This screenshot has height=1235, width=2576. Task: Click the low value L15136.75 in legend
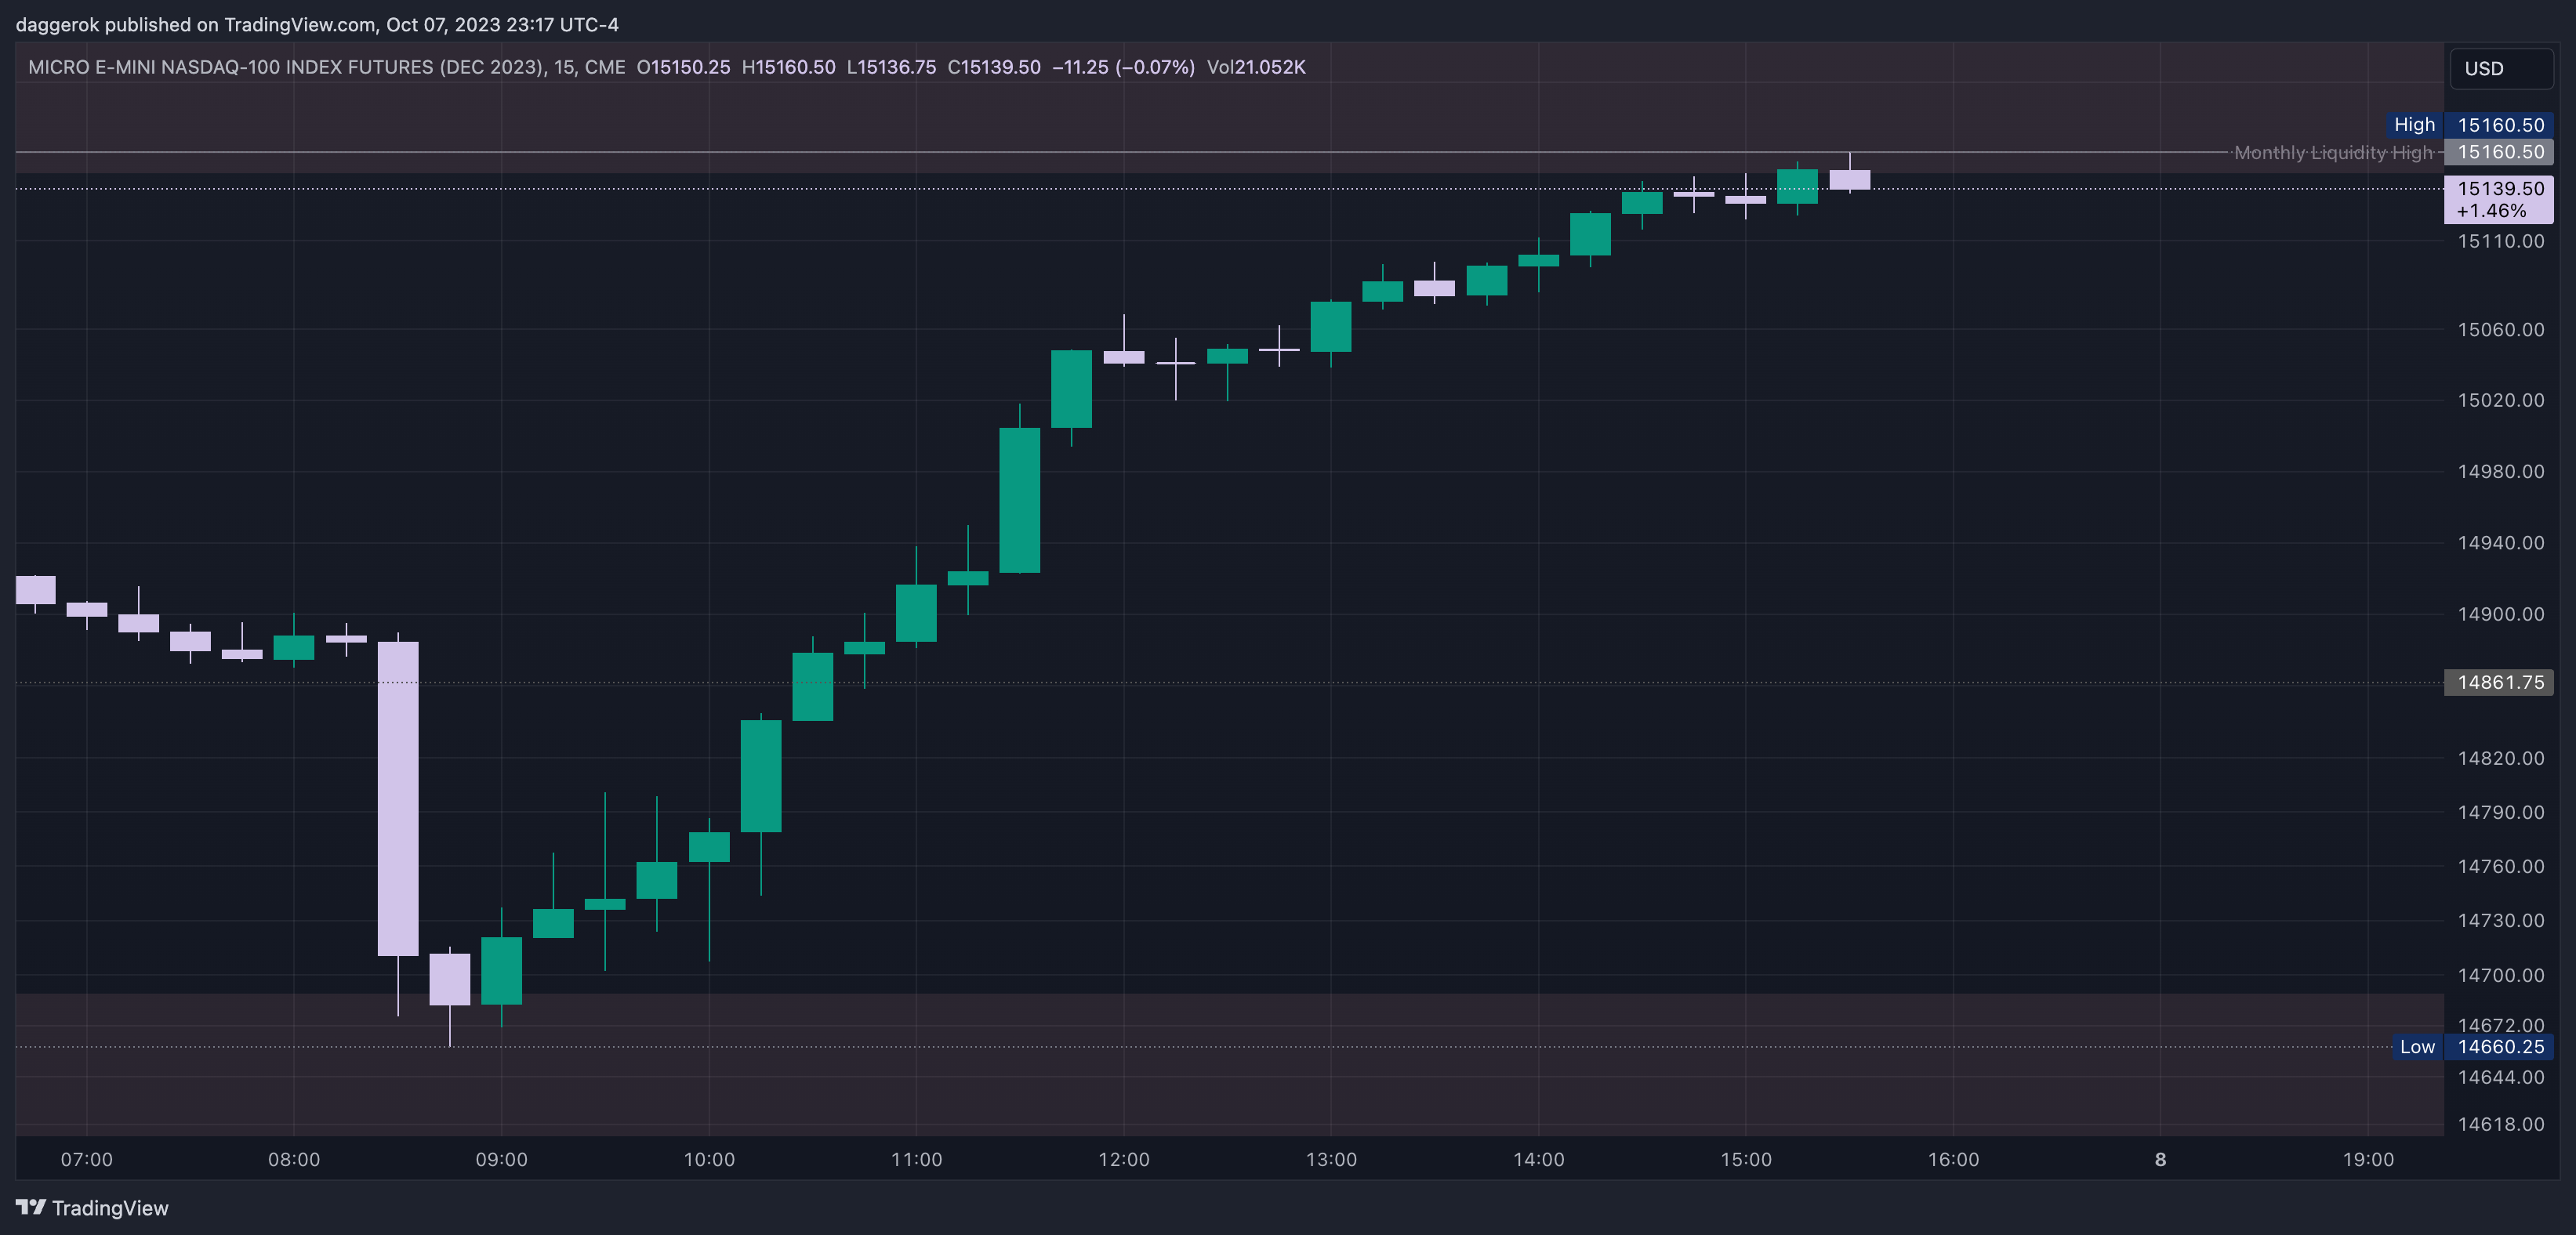(891, 67)
